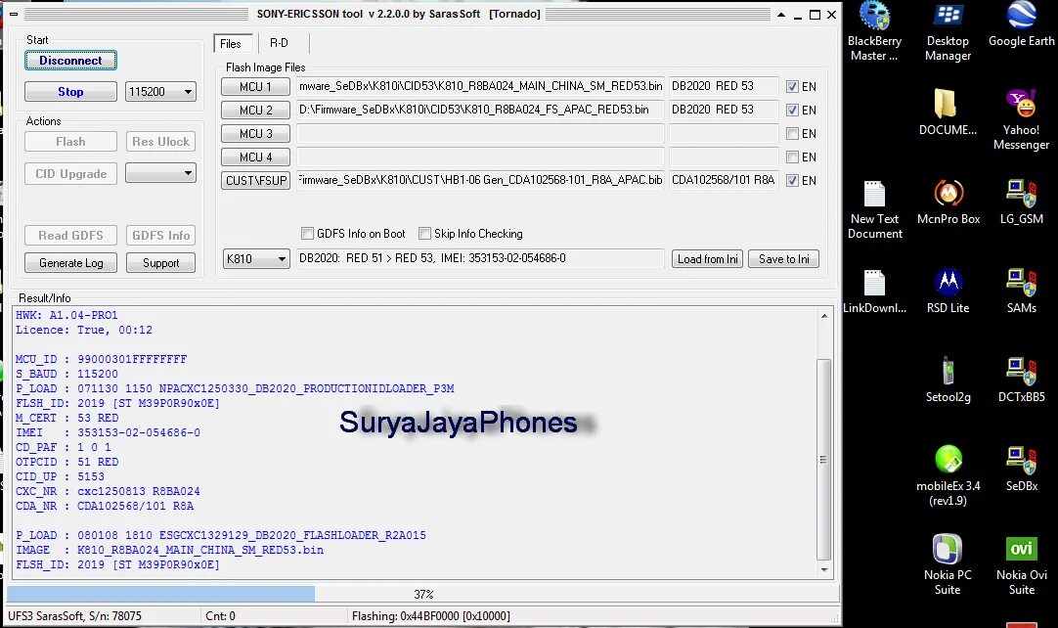The width and height of the screenshot is (1058, 628).
Task: Enable Skip Info Checking checkbox
Action: click(424, 234)
